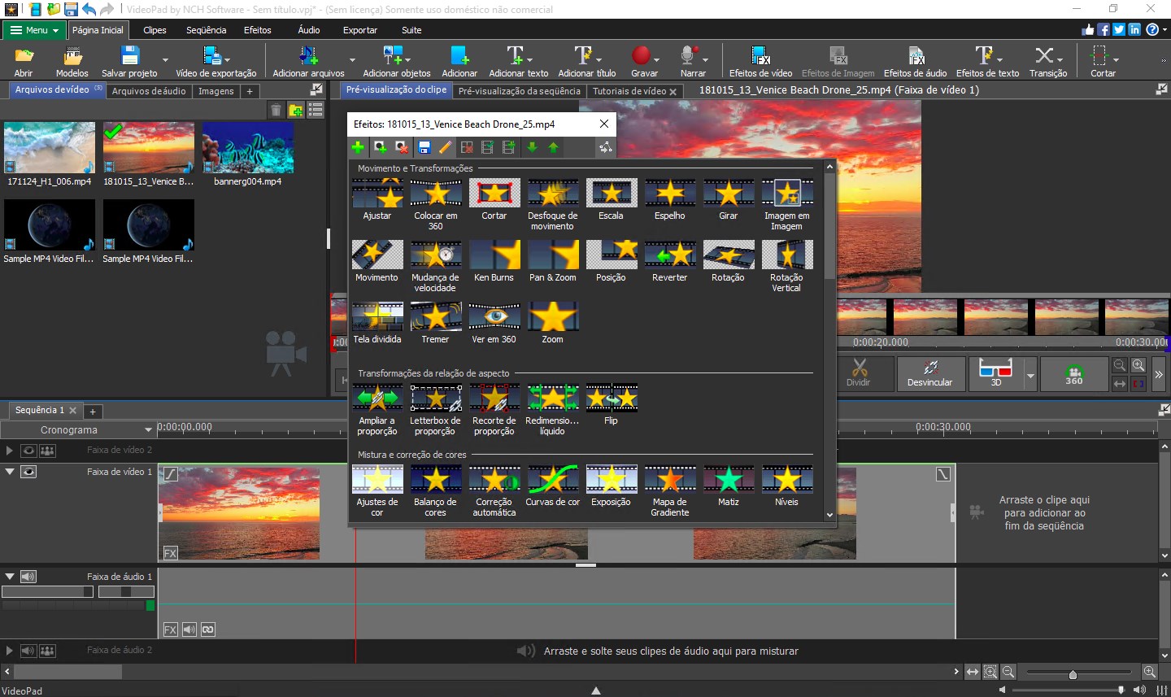Image resolution: width=1171 pixels, height=697 pixels.
Task: Click Desvincular in the preview toolbar
Action: coord(929,374)
